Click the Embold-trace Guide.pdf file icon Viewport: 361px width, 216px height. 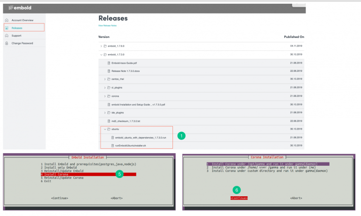coord(109,63)
